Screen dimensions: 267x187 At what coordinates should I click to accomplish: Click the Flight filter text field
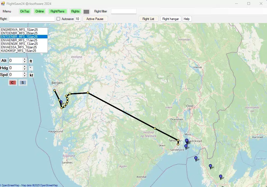[x=124, y=11]
